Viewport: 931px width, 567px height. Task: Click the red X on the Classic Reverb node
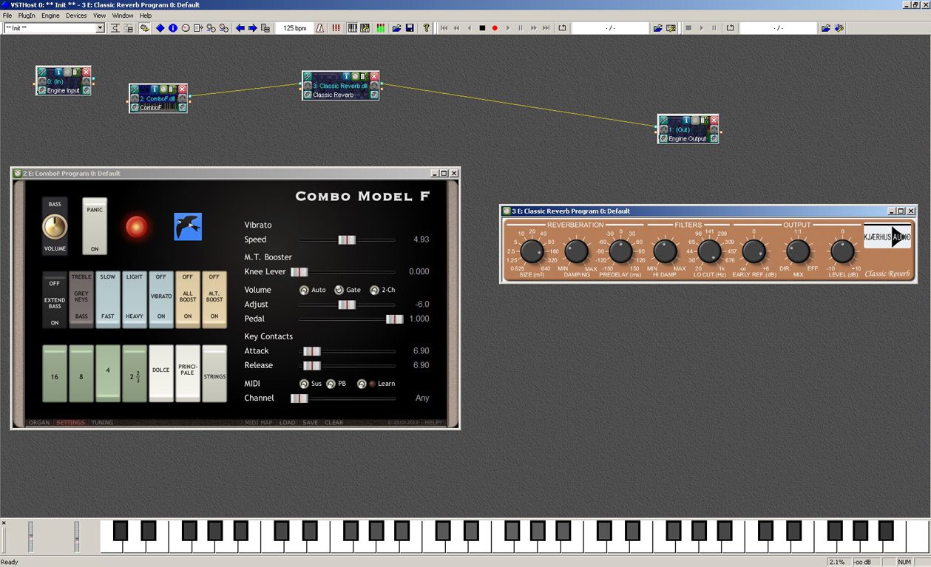pyautogui.click(x=374, y=76)
